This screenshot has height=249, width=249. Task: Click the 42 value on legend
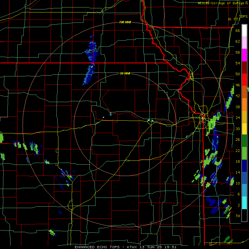click(238, 96)
